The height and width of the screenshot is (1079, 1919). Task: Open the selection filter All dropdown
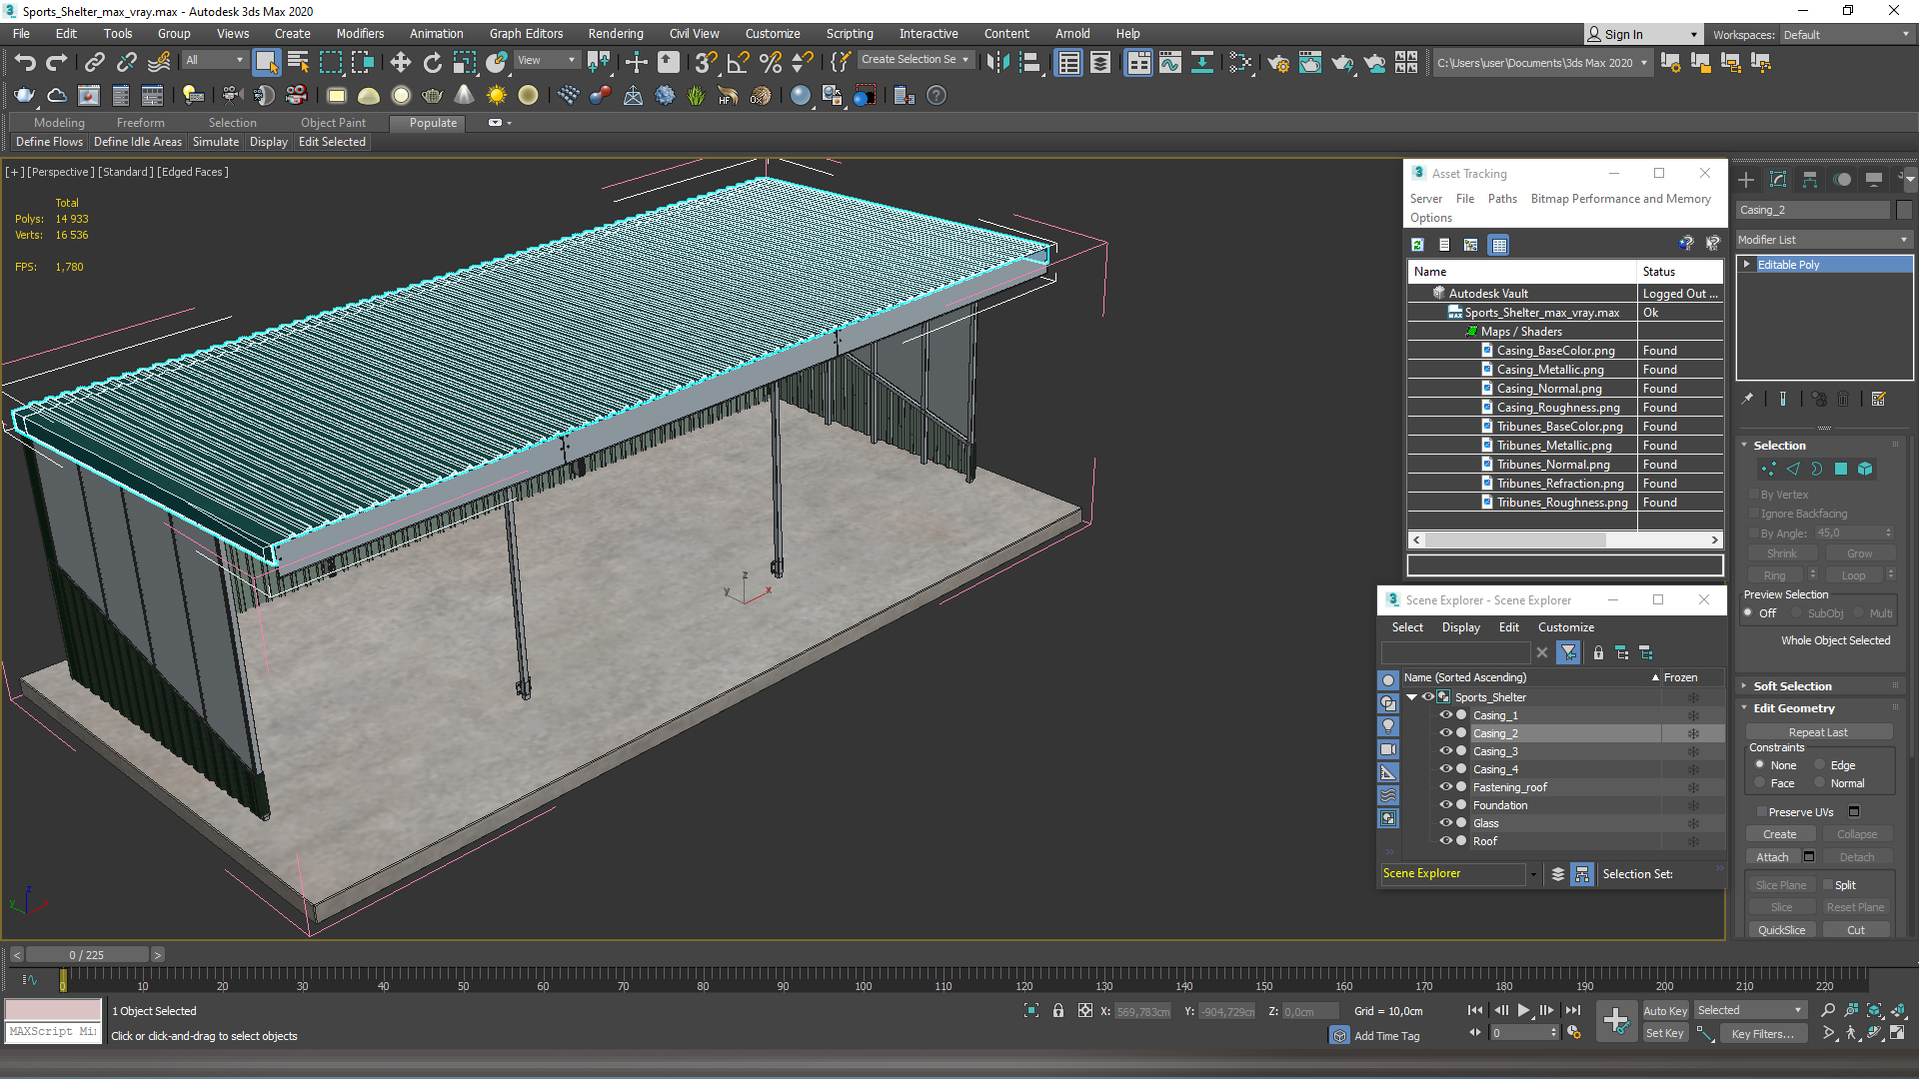(214, 60)
